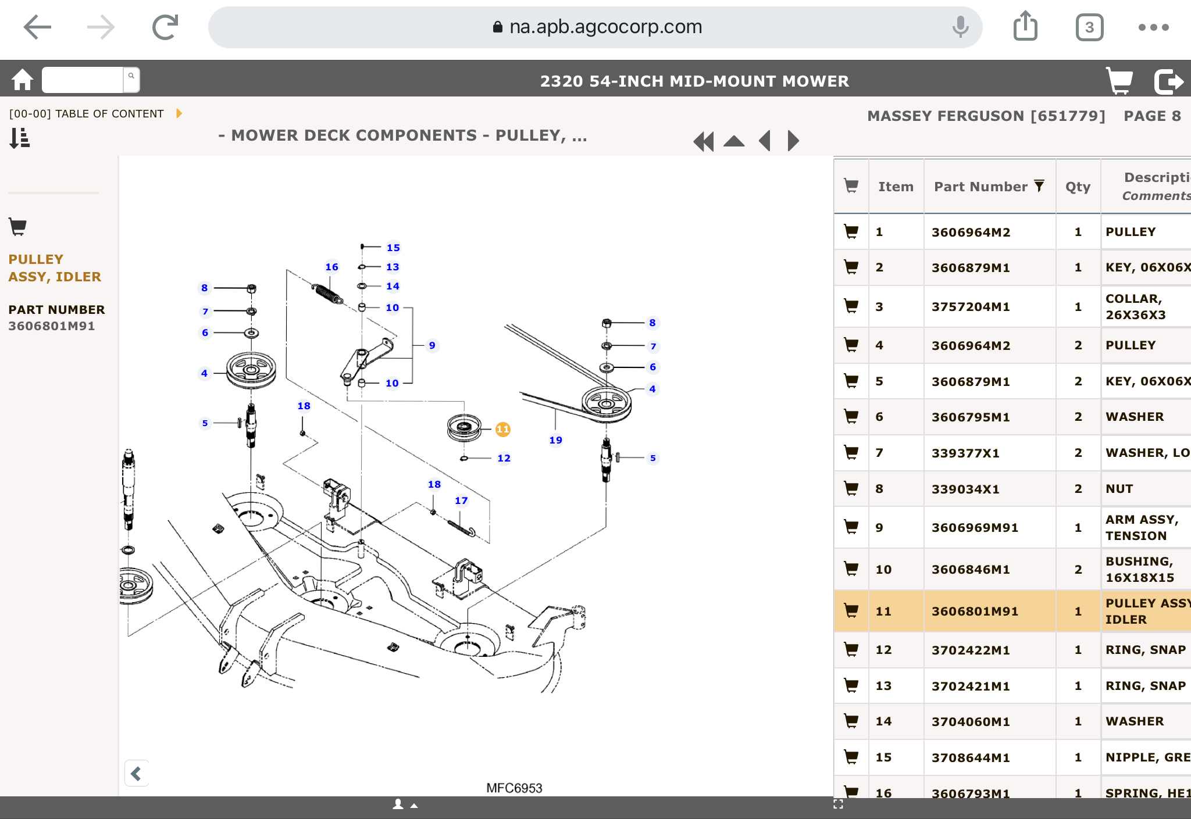Click the filter icon beside Part Number

tap(1039, 186)
